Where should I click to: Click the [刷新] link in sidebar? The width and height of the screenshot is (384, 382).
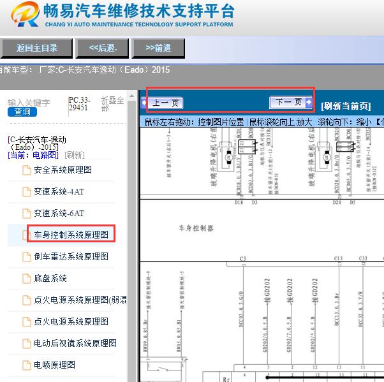coord(75,155)
